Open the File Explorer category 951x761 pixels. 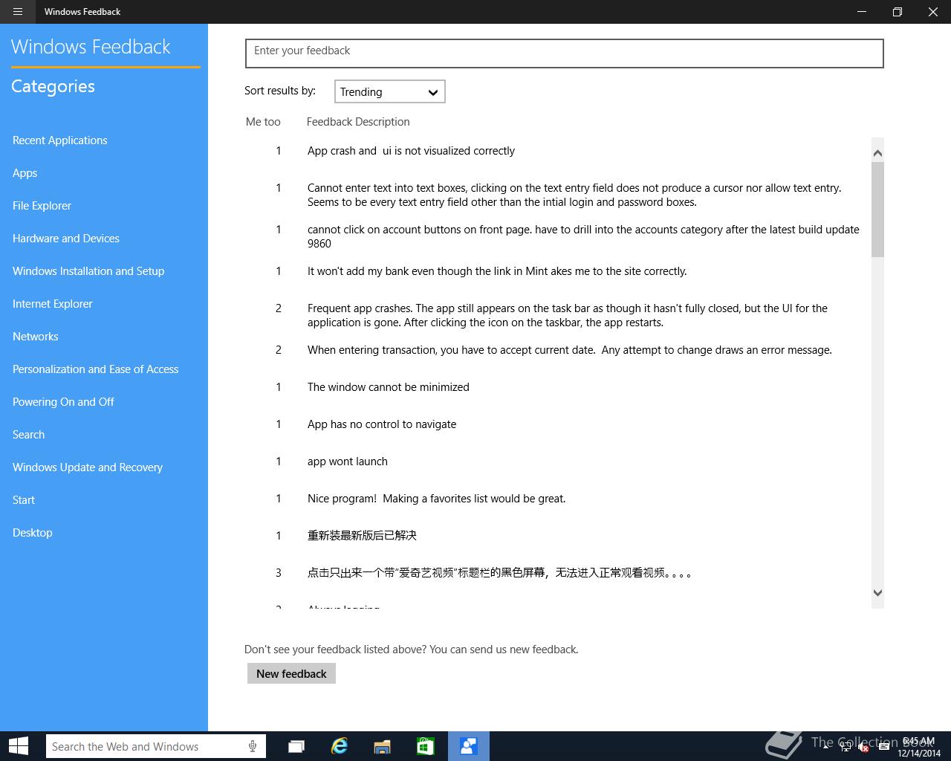(x=42, y=206)
